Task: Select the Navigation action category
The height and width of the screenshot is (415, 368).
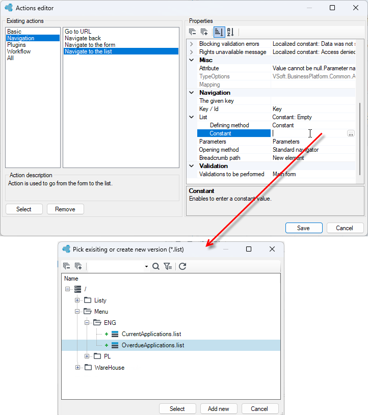Action: click(33, 38)
